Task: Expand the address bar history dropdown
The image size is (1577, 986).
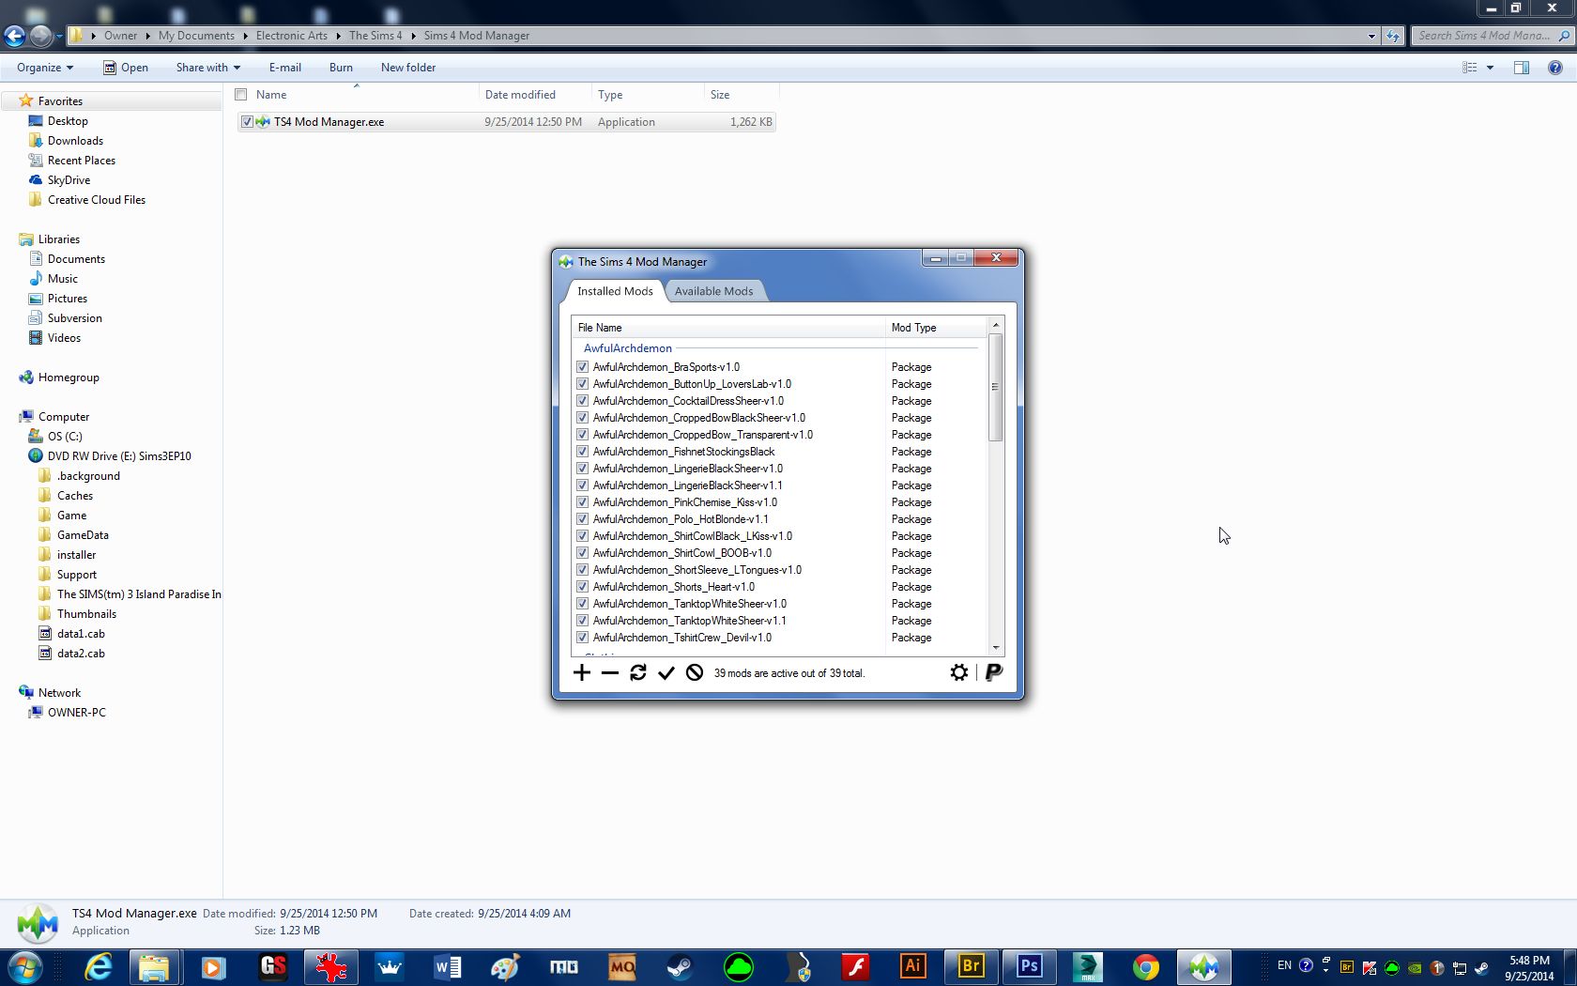Action: tap(1371, 36)
